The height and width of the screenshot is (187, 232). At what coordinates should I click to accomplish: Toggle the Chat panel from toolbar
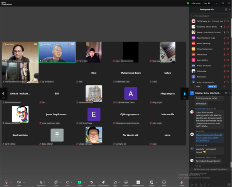(56, 182)
